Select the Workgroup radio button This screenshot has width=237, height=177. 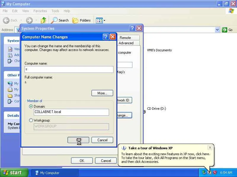31,120
